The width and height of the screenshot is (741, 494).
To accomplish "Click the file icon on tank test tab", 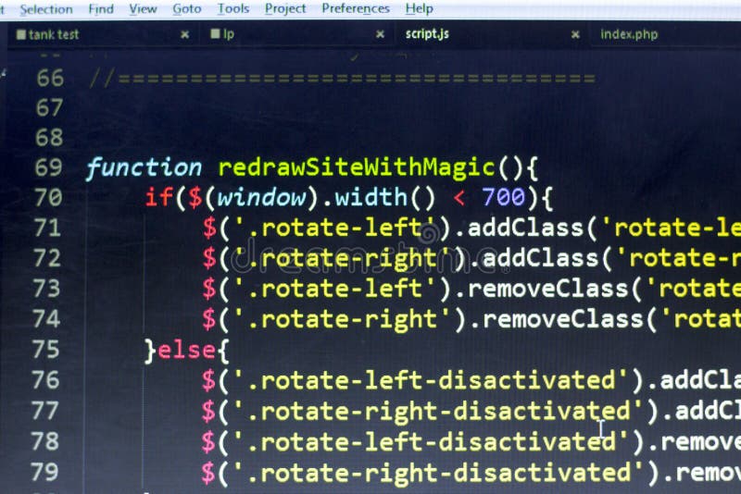I will [x=19, y=34].
